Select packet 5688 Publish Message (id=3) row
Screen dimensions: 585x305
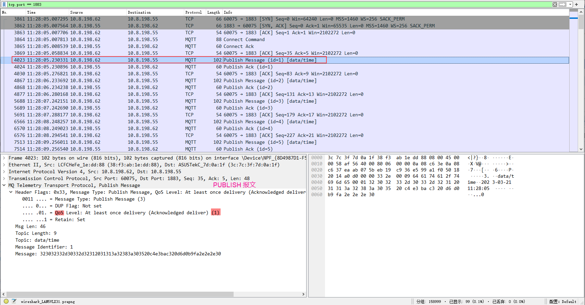(285, 101)
